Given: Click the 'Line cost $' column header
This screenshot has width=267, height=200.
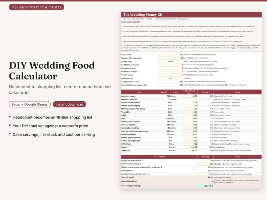Looking at the screenshot, I should point(205,92).
